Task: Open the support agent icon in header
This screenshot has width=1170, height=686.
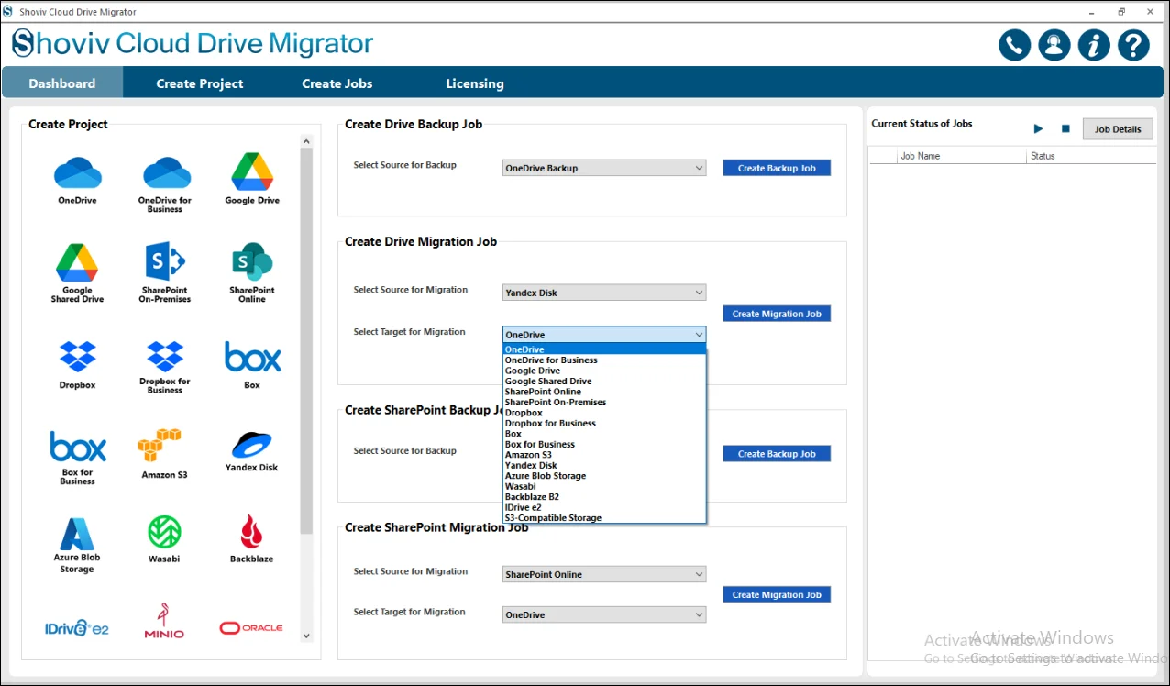Action: point(1054,45)
